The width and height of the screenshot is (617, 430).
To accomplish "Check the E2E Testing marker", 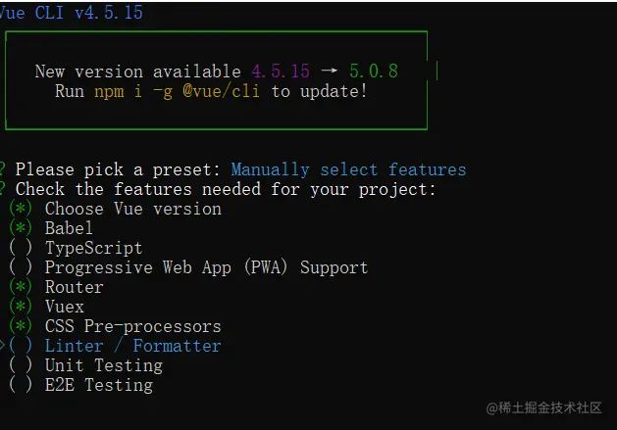I will coord(20,385).
